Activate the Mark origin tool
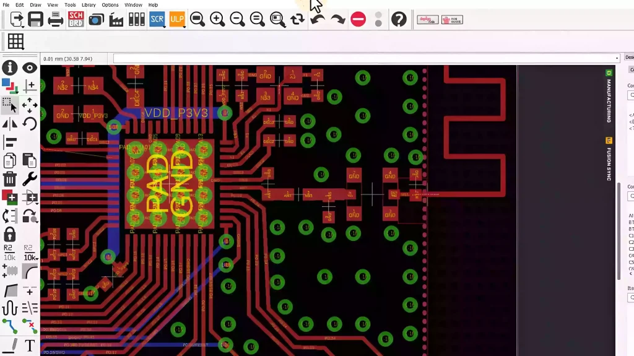Screen dimensions: 634x356 click(30, 86)
